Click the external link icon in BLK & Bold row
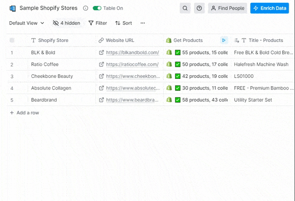295x201 pixels. [x=101, y=53]
